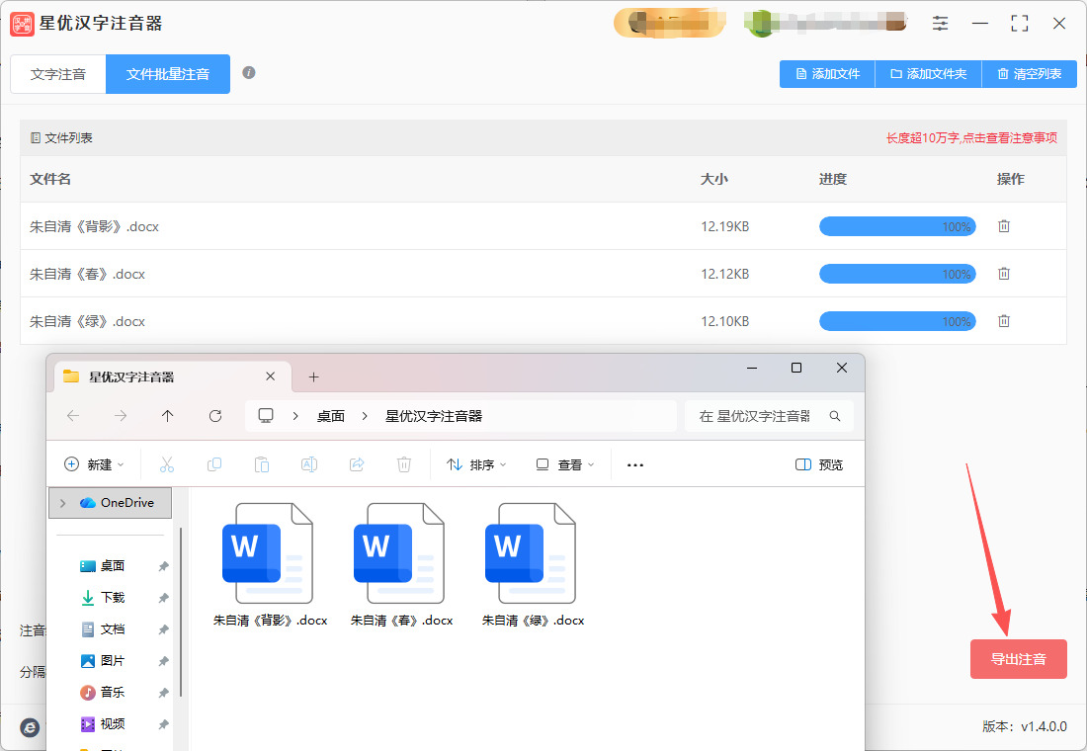Open the see-more (...) toolbar menu
The width and height of the screenshot is (1087, 751).
click(634, 463)
